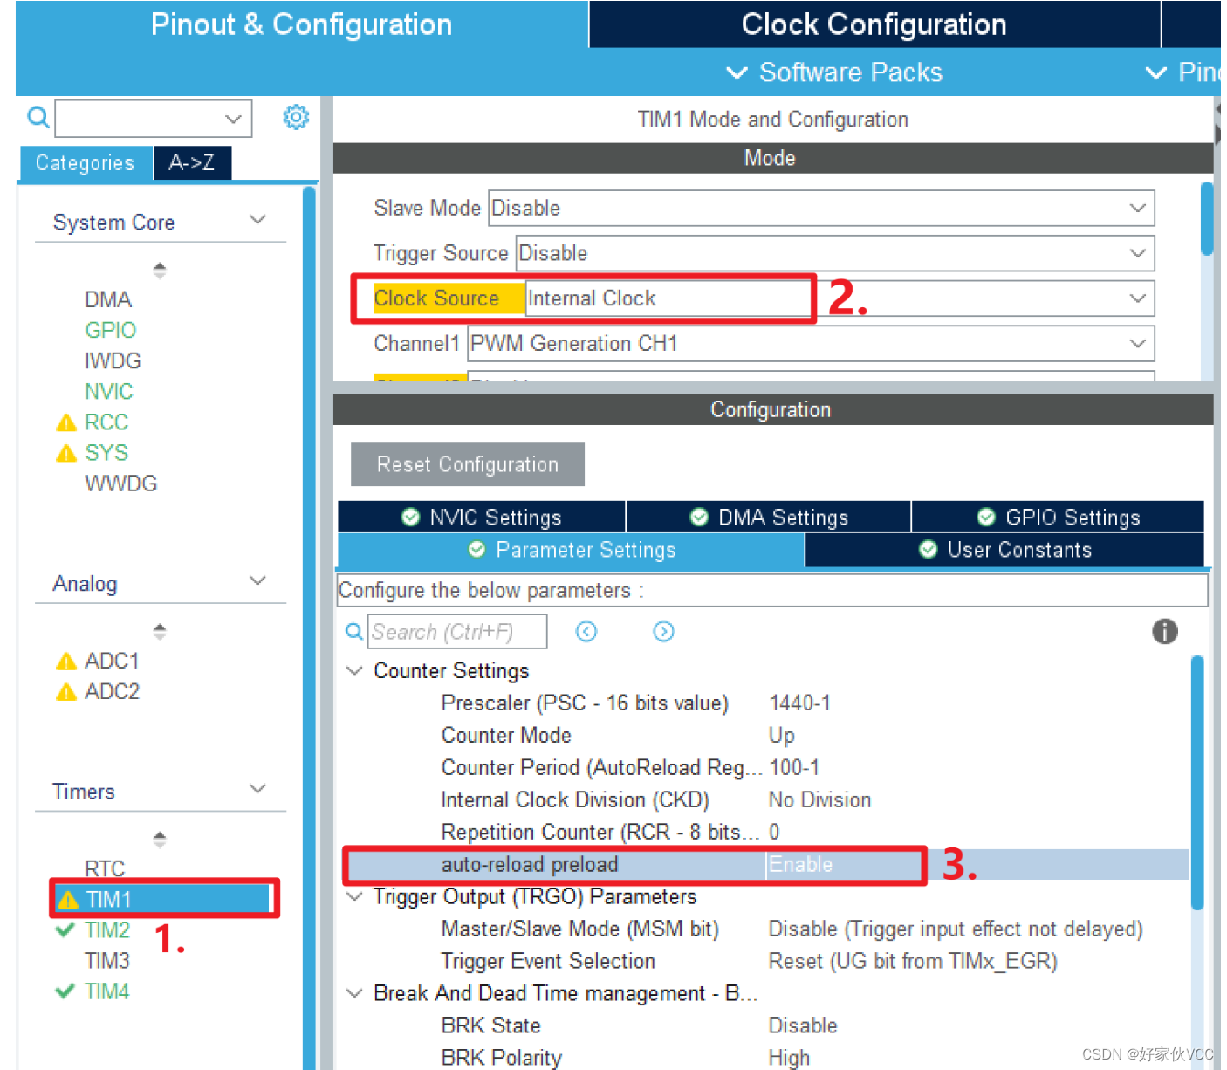1227x1070 pixels.
Task: Click the ADC2 warning icon
Action: pyautogui.click(x=66, y=692)
